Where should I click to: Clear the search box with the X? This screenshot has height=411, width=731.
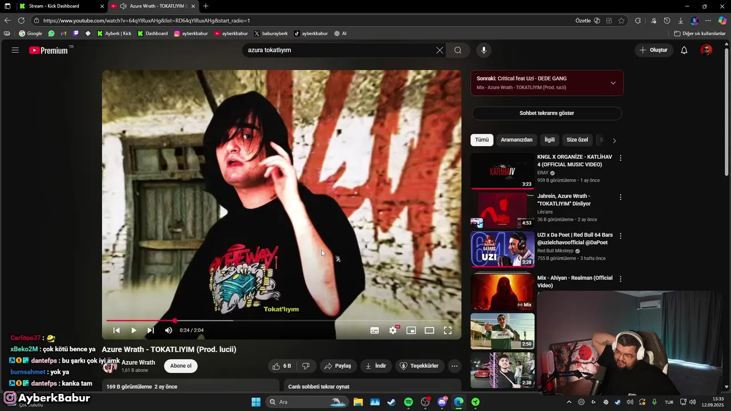(440, 50)
